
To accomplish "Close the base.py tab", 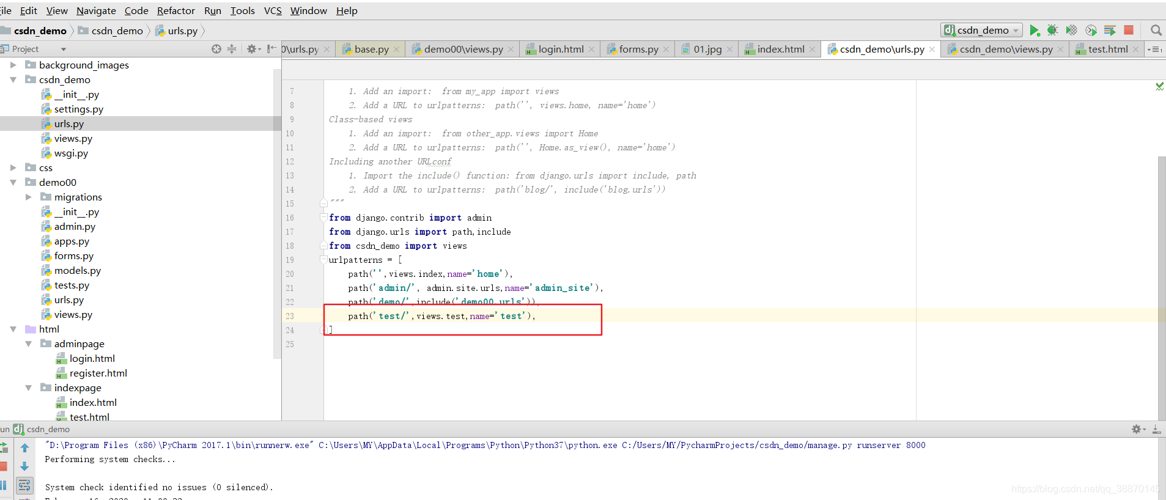I will pyautogui.click(x=396, y=50).
